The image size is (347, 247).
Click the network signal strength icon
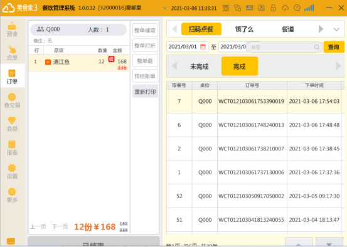[x=309, y=8]
